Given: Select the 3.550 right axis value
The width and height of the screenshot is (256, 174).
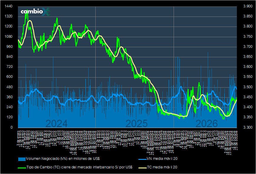Looking at the screenshot, I should 248,77.
